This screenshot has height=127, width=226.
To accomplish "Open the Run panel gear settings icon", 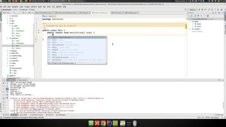I will pyautogui.click(x=219, y=80).
